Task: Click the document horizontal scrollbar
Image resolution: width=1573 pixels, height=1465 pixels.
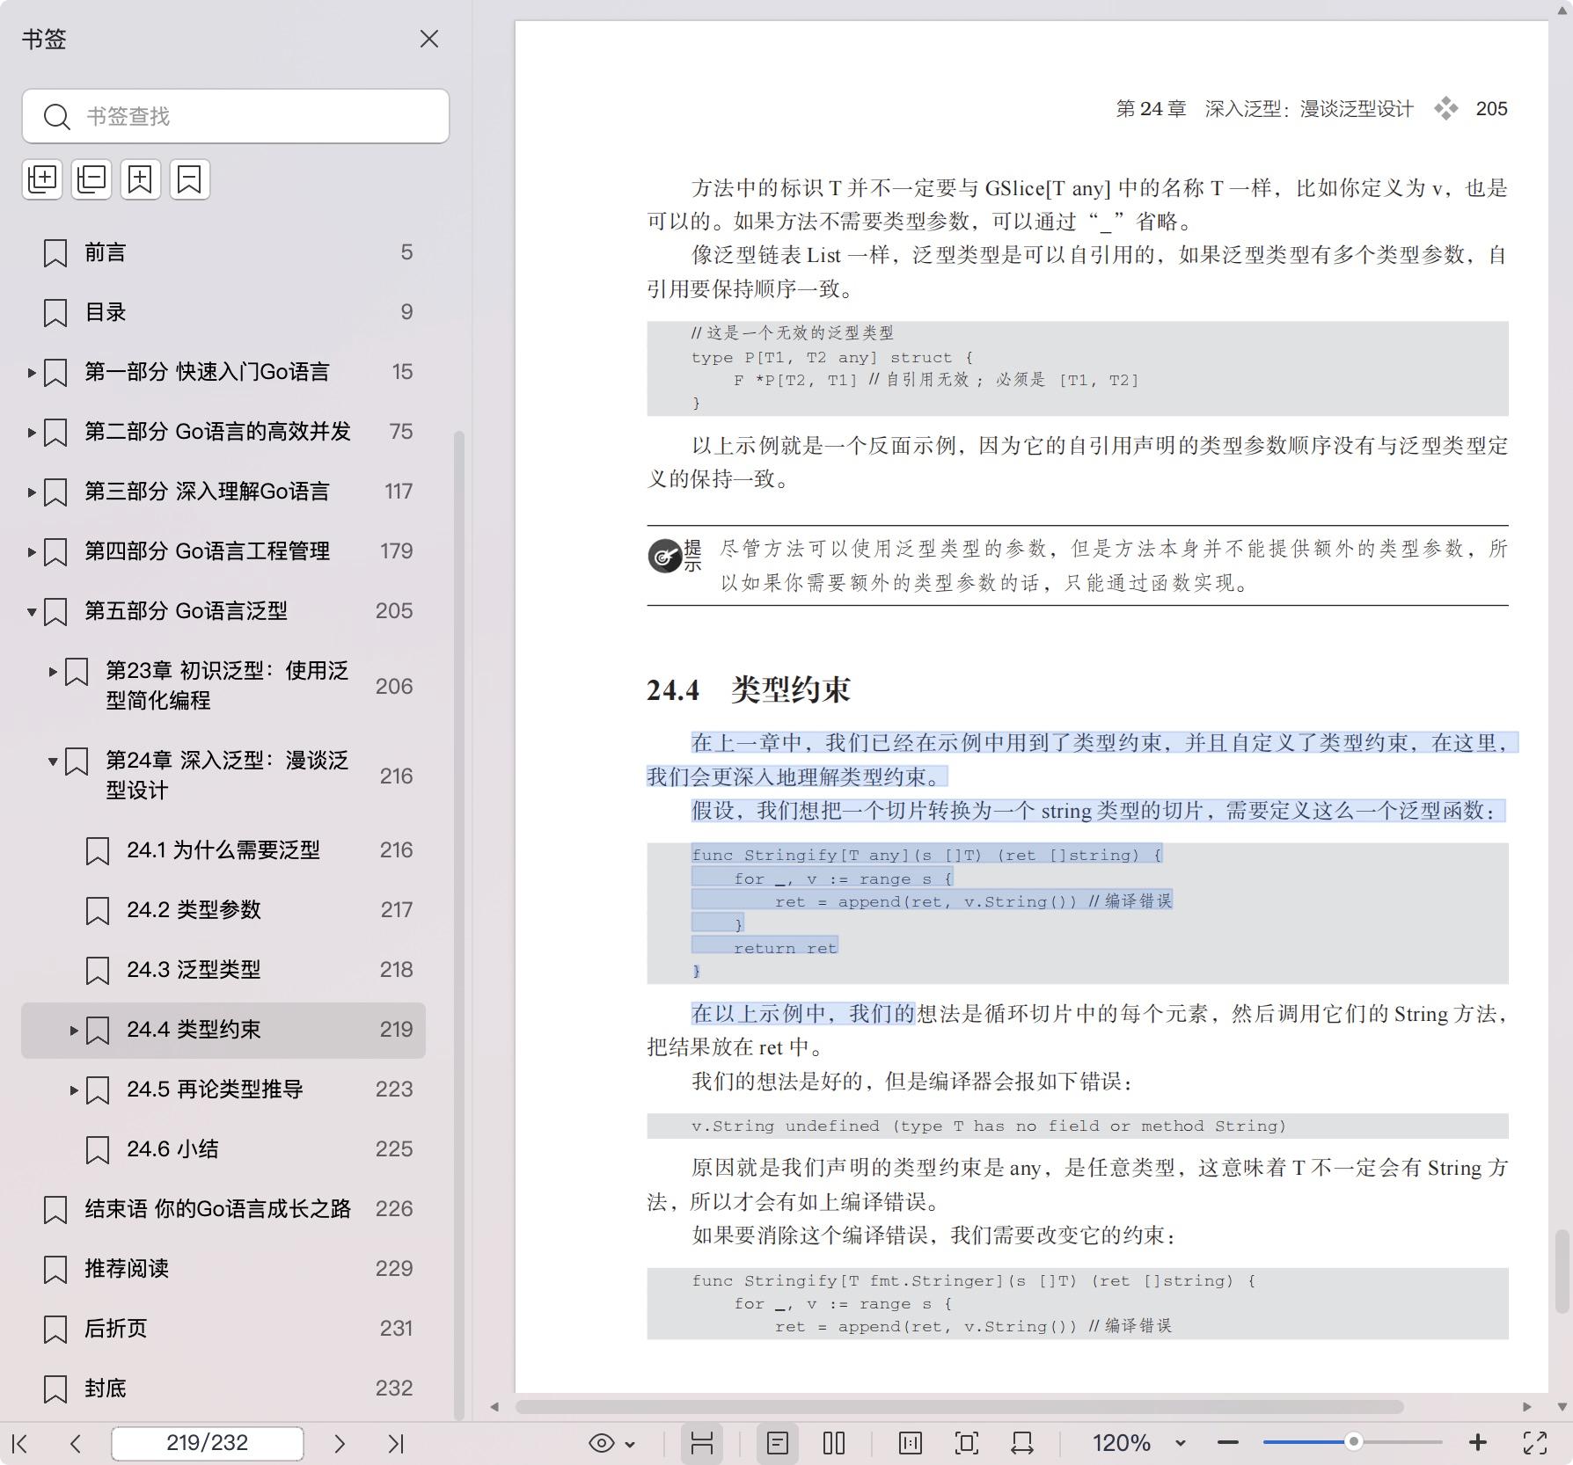Action: [x=959, y=1407]
